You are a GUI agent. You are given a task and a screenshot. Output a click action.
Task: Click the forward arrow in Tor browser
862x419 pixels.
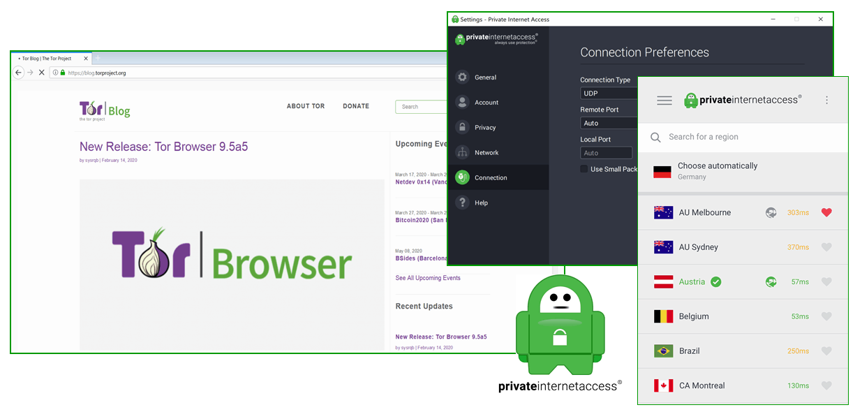point(30,73)
